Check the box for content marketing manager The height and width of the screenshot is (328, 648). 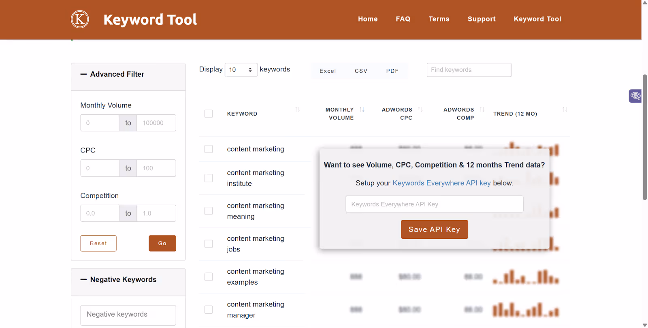point(209,310)
